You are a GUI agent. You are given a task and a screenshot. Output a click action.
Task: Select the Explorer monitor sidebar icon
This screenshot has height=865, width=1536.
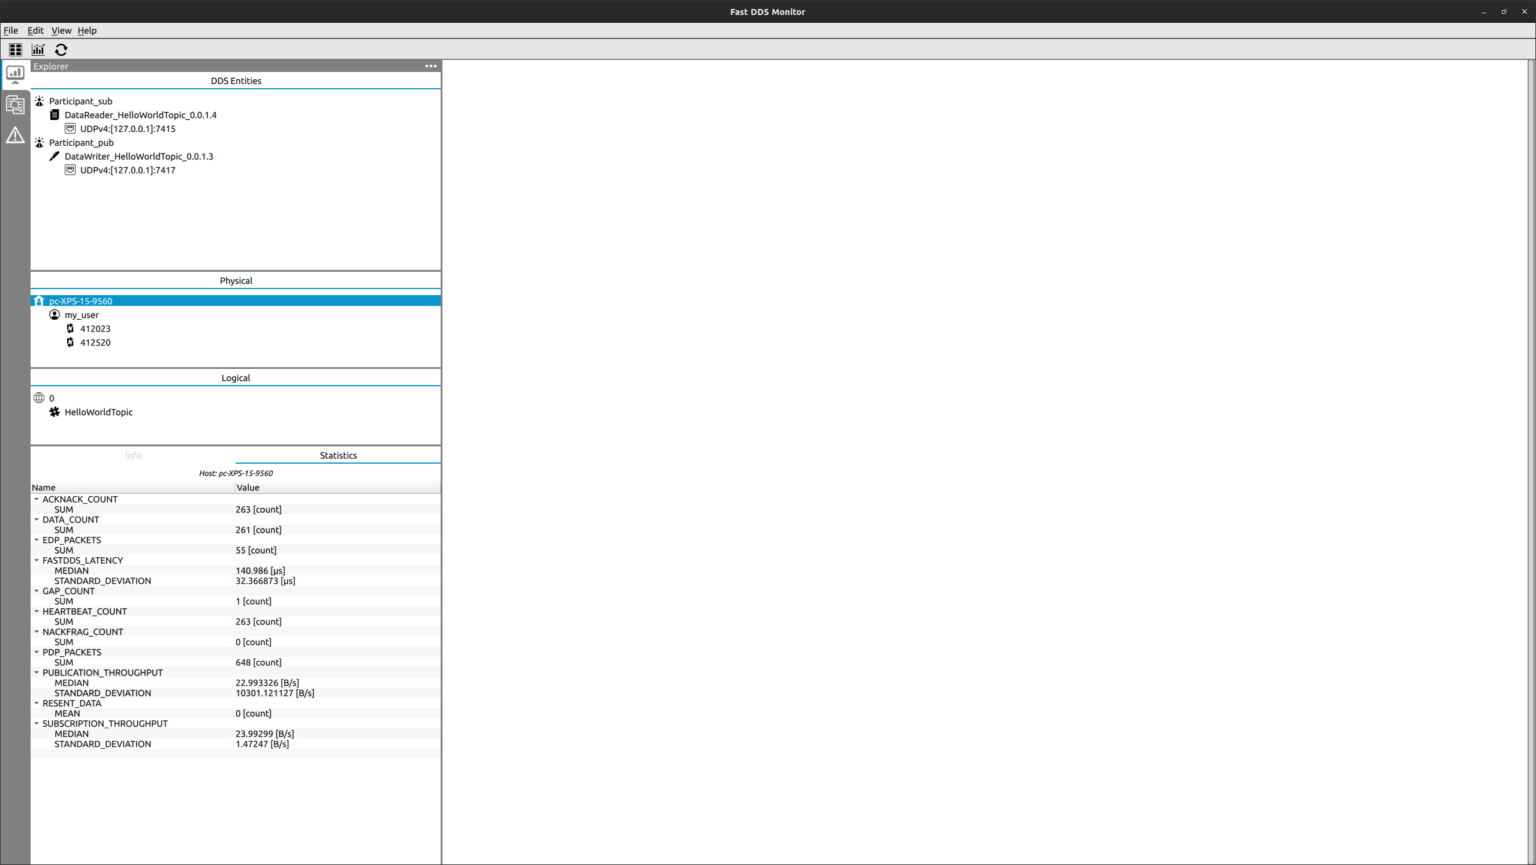[15, 74]
